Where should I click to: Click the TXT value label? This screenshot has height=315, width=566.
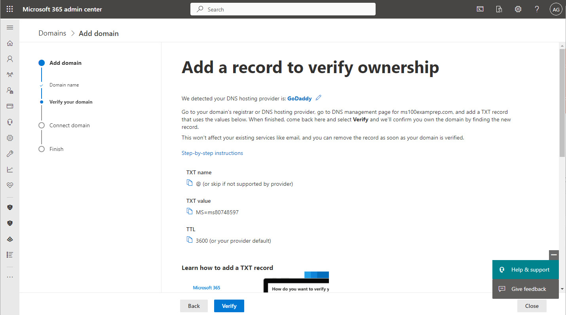coord(199,201)
